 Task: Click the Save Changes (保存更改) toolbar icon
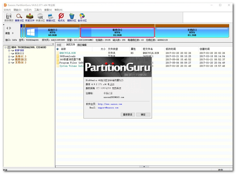pos(9,18)
